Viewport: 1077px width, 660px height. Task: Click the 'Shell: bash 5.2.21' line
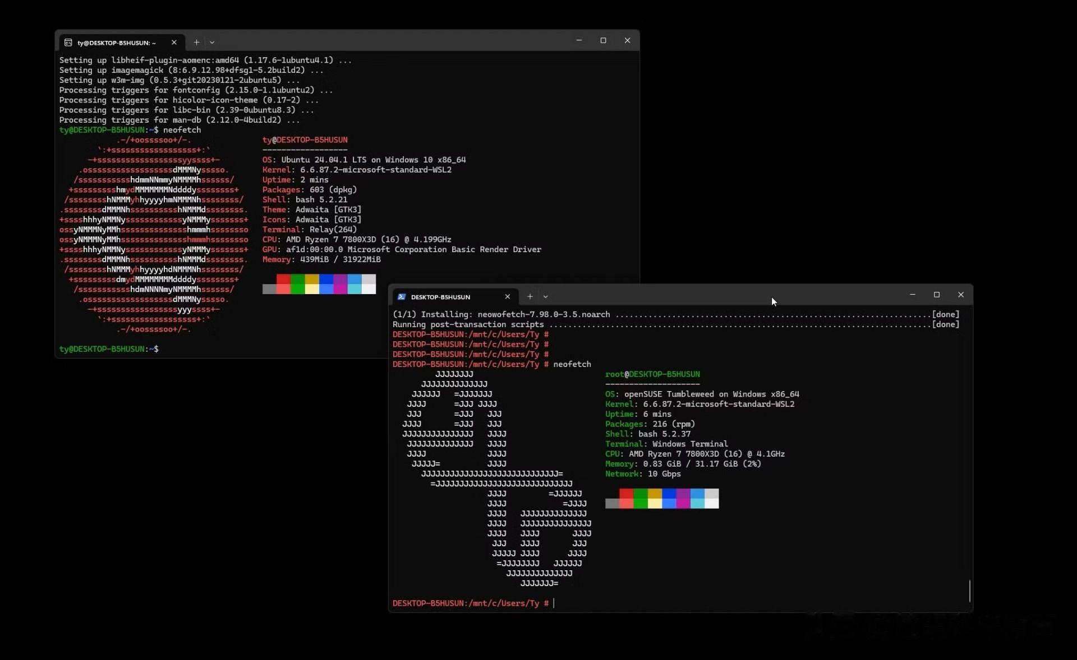[x=305, y=199]
